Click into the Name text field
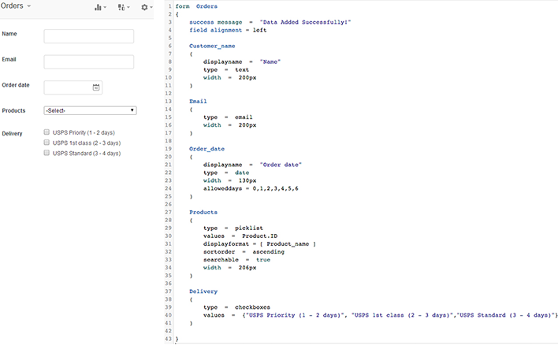 click(88, 36)
